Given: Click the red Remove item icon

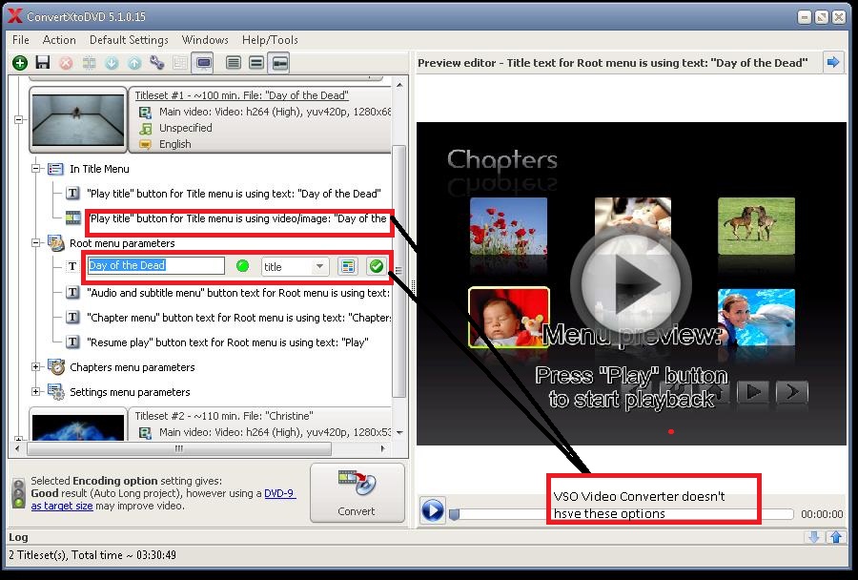Looking at the screenshot, I should click(66, 63).
